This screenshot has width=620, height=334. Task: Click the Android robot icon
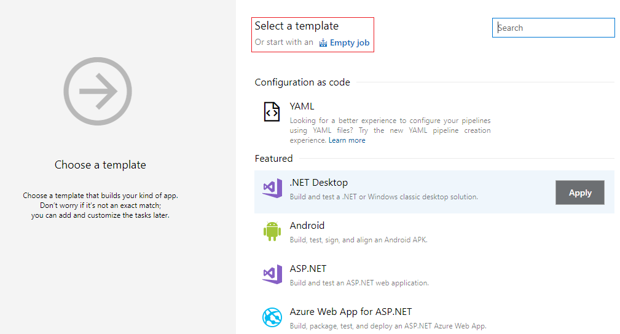click(x=272, y=231)
